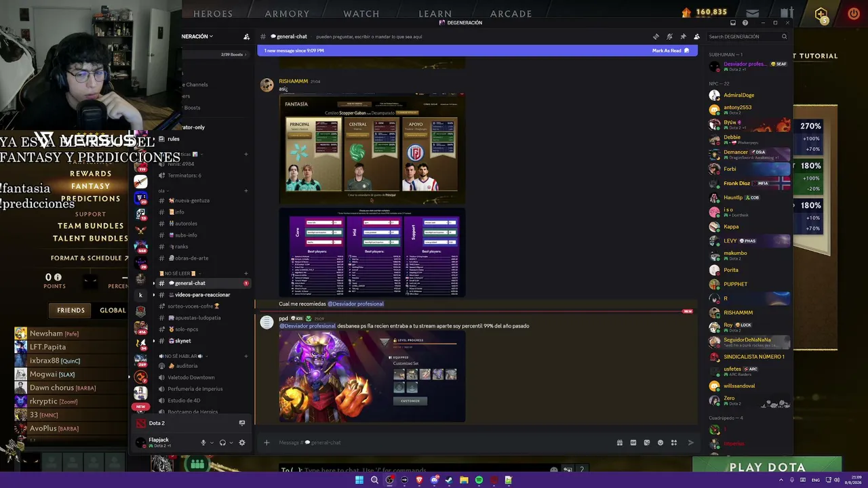Screen dimensions: 868x488
Task: Open invite people icon beside server name
Action: (246, 37)
